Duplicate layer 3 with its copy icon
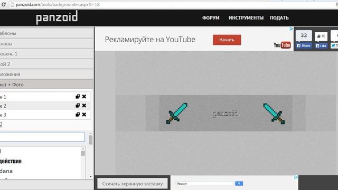Image resolution: width=338 pixels, height=190 pixels. pos(78,115)
